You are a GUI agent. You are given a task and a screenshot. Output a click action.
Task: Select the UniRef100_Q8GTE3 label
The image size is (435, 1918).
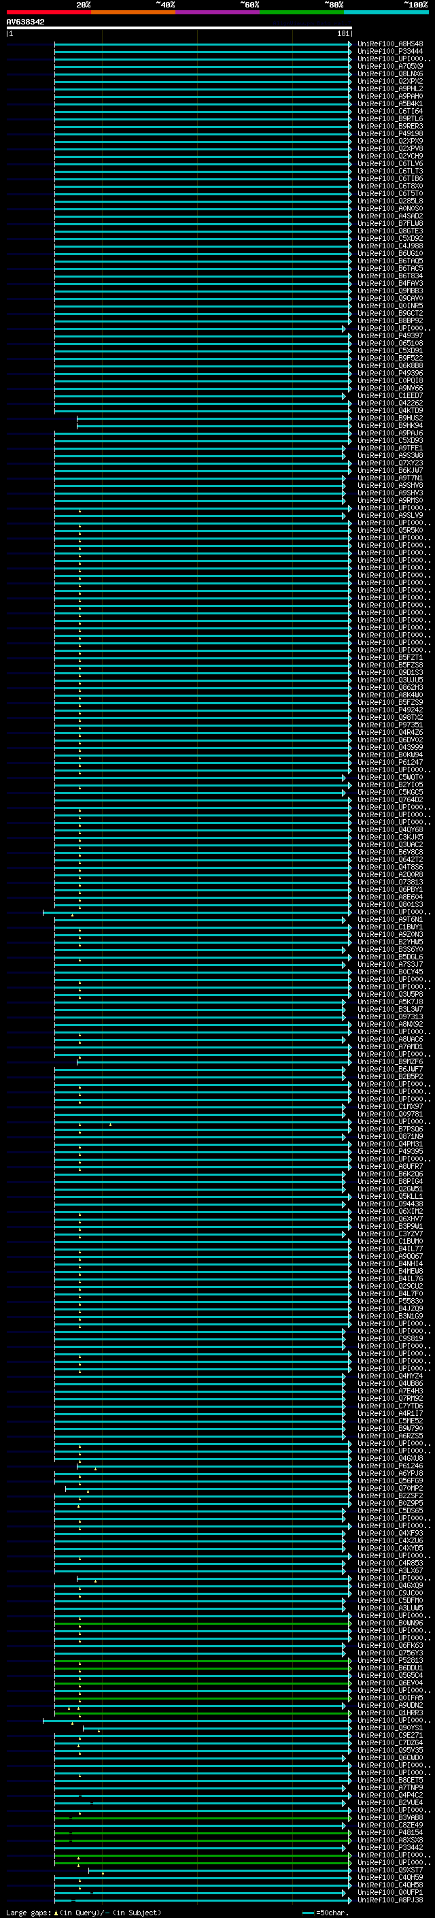click(x=390, y=231)
